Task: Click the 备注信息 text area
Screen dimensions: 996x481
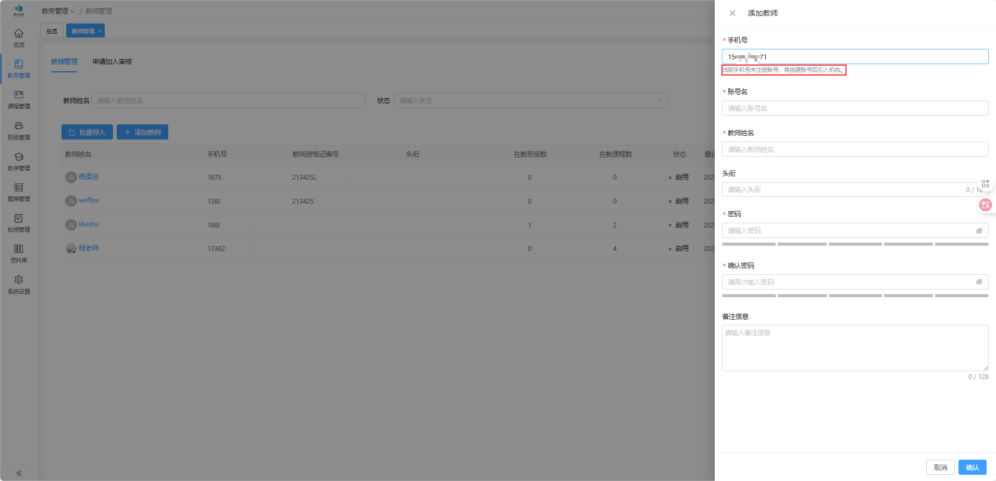Action: coord(854,348)
